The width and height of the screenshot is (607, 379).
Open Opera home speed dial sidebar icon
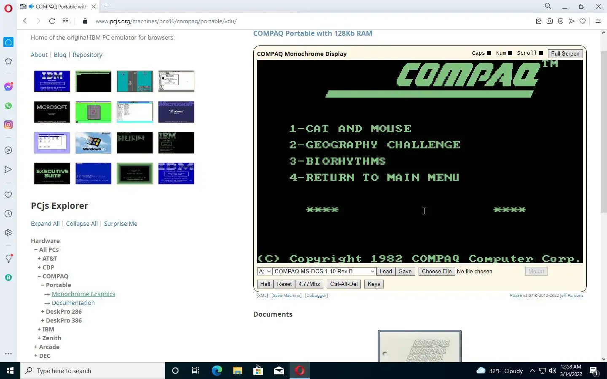[8, 42]
